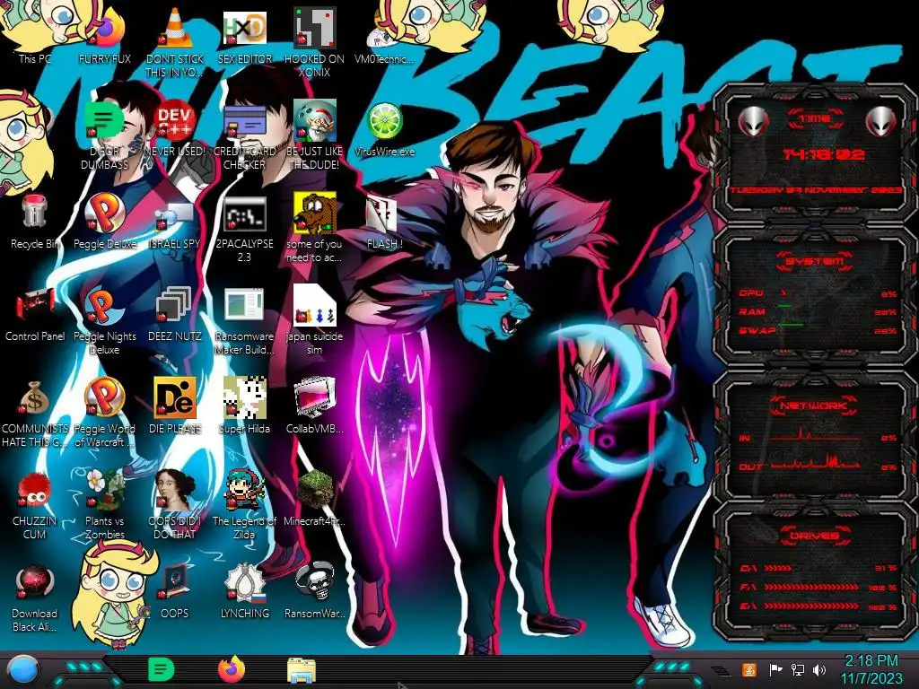
Task: Select the OOPS desktop shortcut
Action: point(175,590)
